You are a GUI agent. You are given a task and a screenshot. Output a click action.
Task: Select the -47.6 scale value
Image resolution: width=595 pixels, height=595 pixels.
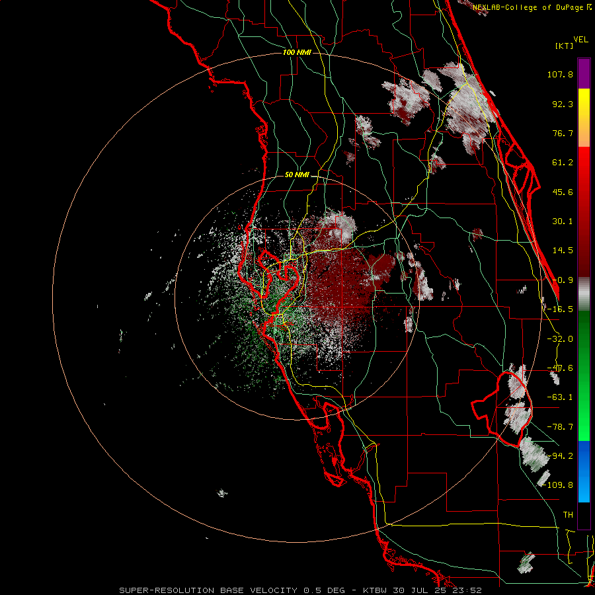click(560, 368)
